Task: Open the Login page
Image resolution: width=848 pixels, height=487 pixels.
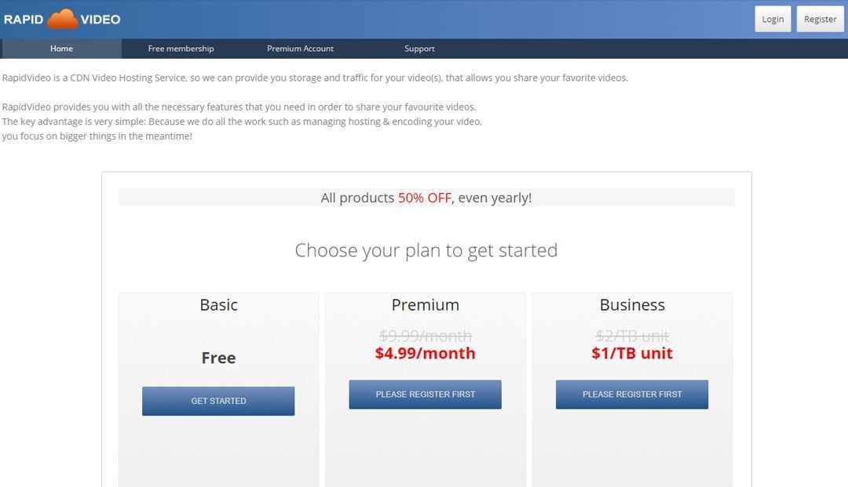Action: pos(773,19)
